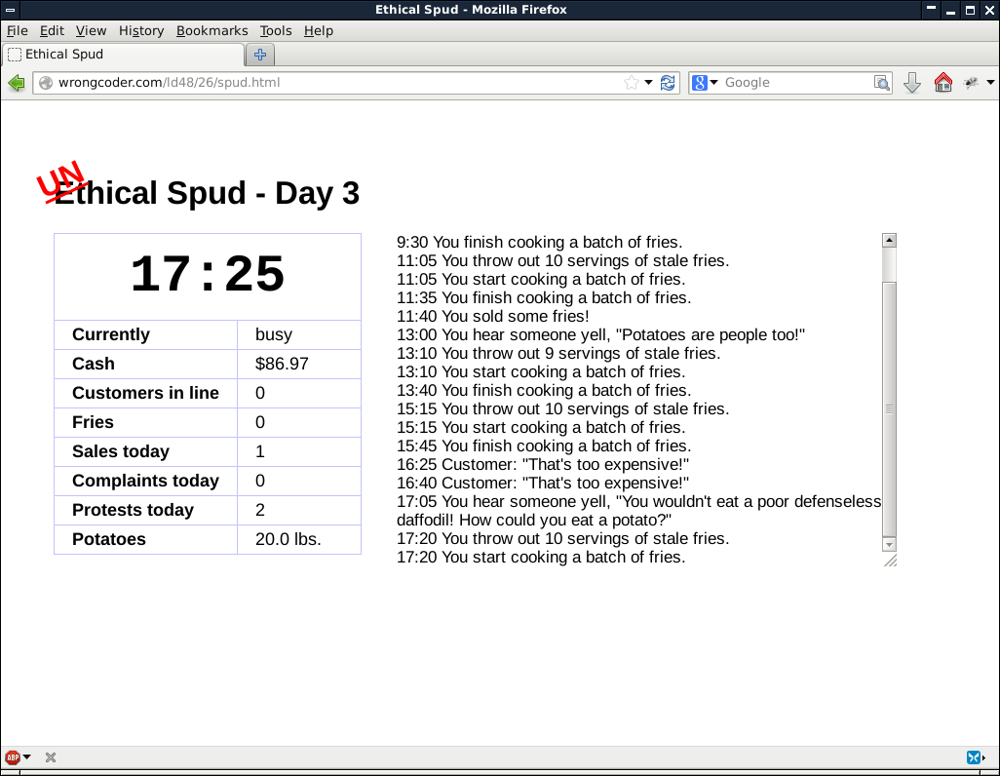Click the log line '11:40 You sold some fries!'
This screenshot has height=776, width=1000.
tap(493, 317)
